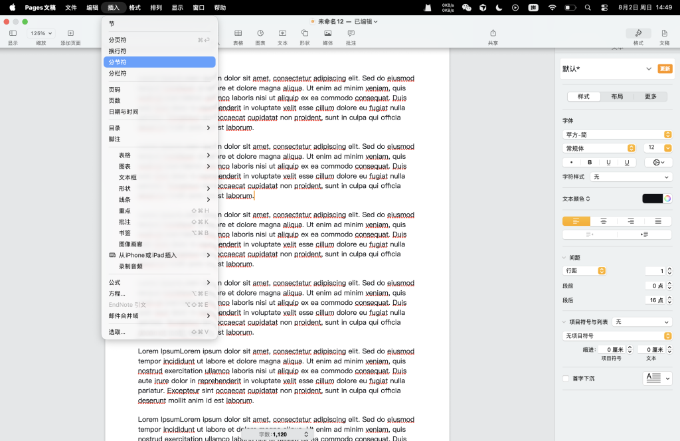Justify the text alignment
Screen dimensions: 680x441
[658, 221]
